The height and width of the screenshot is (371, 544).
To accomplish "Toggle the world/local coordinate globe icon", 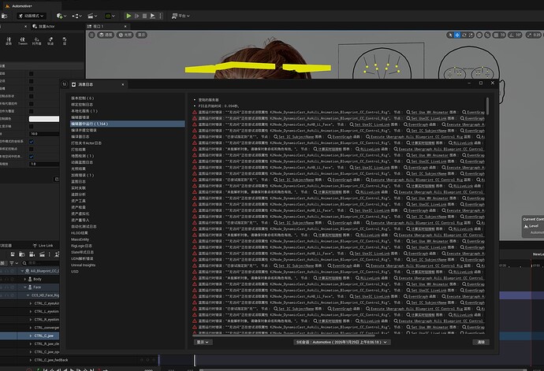I will (x=479, y=35).
